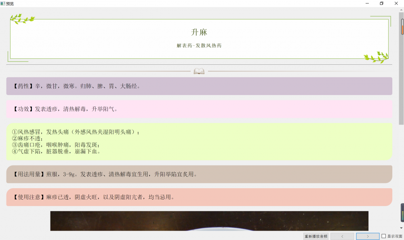Viewport: 404px width, 240px height.
Task: Click the line ①风热感冒，发热头痛
Action: (x=76, y=132)
